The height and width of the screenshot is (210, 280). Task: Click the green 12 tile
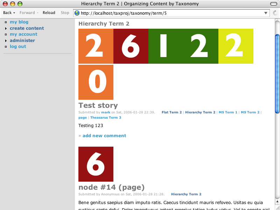coord(183,46)
